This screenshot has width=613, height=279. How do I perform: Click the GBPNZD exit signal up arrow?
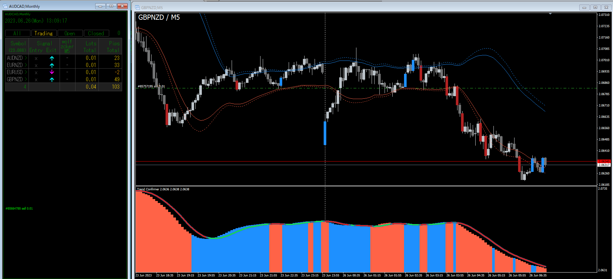click(x=52, y=79)
